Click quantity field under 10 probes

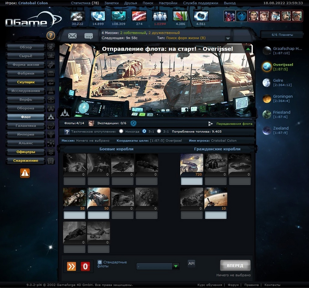coord(216,215)
